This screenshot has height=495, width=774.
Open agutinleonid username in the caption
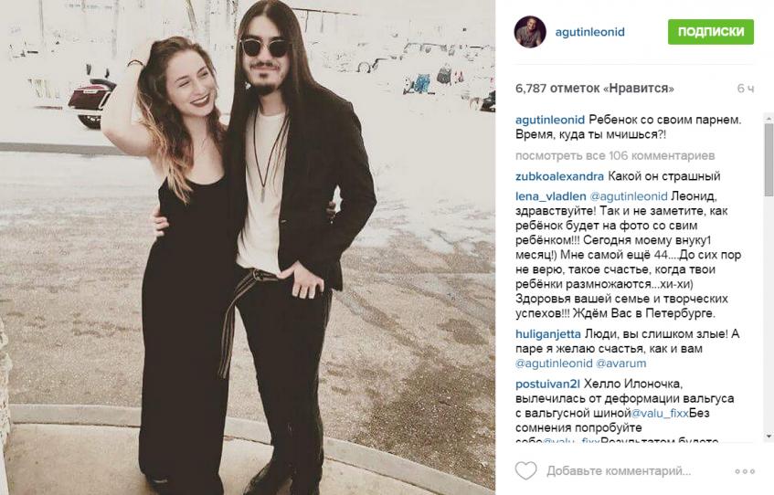pos(549,120)
